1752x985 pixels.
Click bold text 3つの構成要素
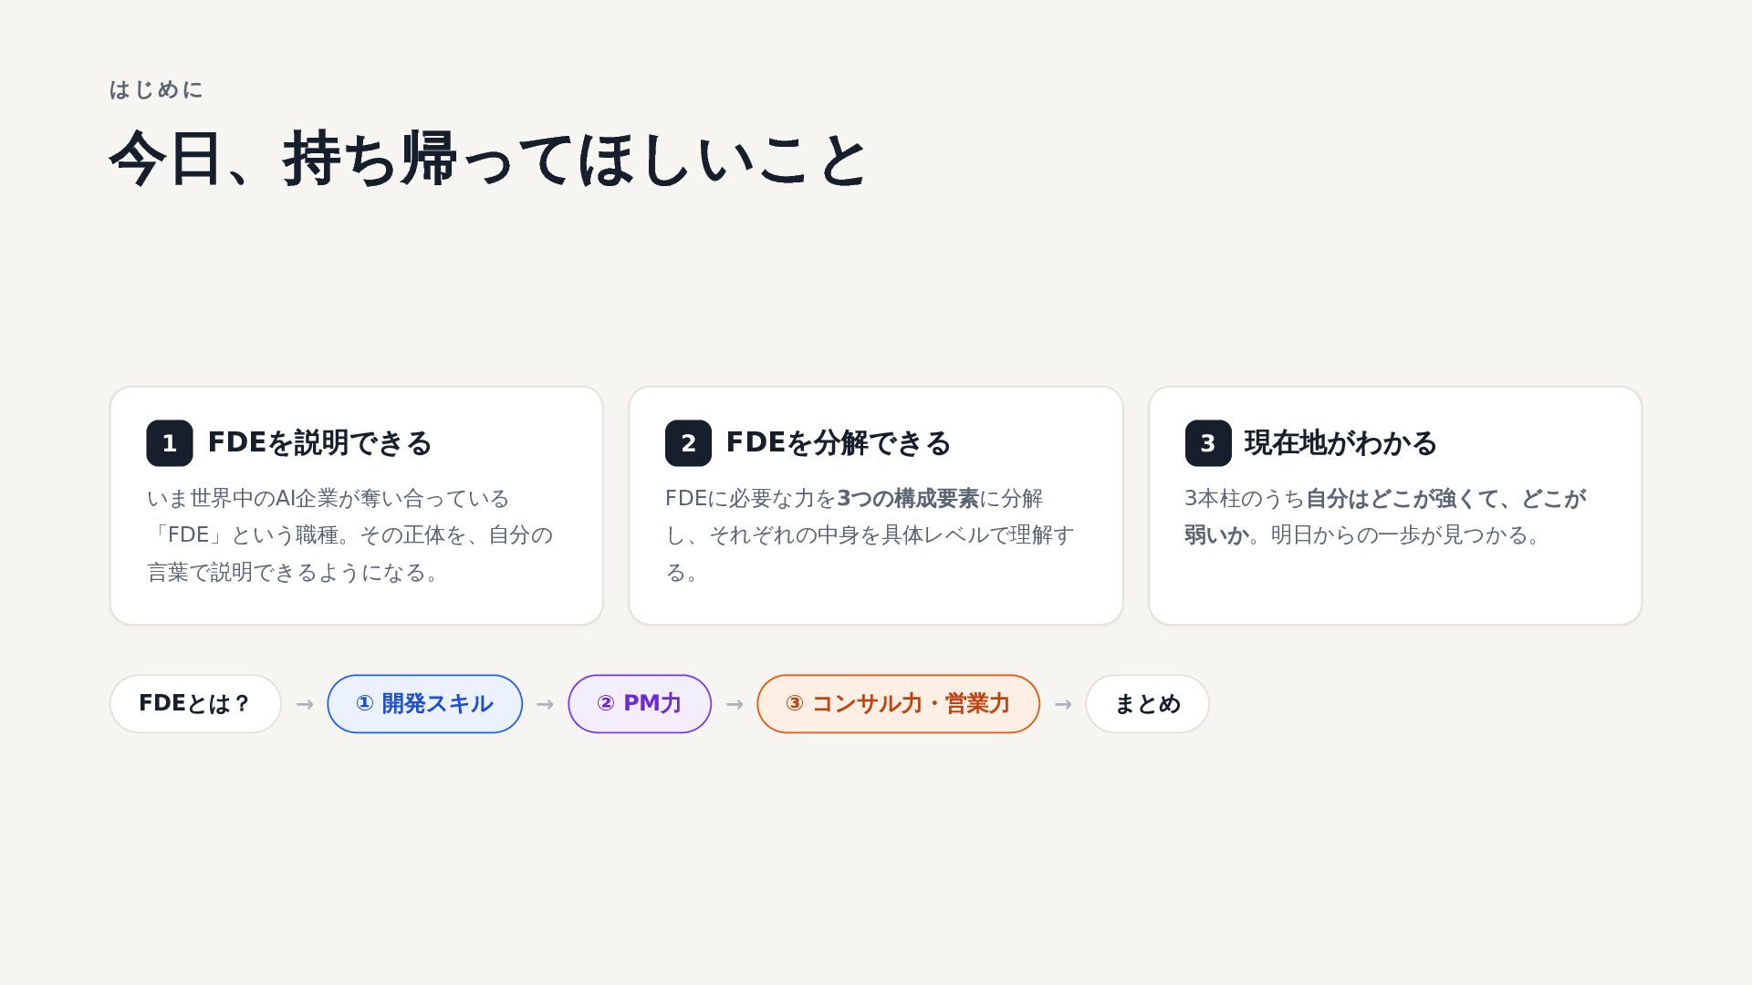coord(908,498)
